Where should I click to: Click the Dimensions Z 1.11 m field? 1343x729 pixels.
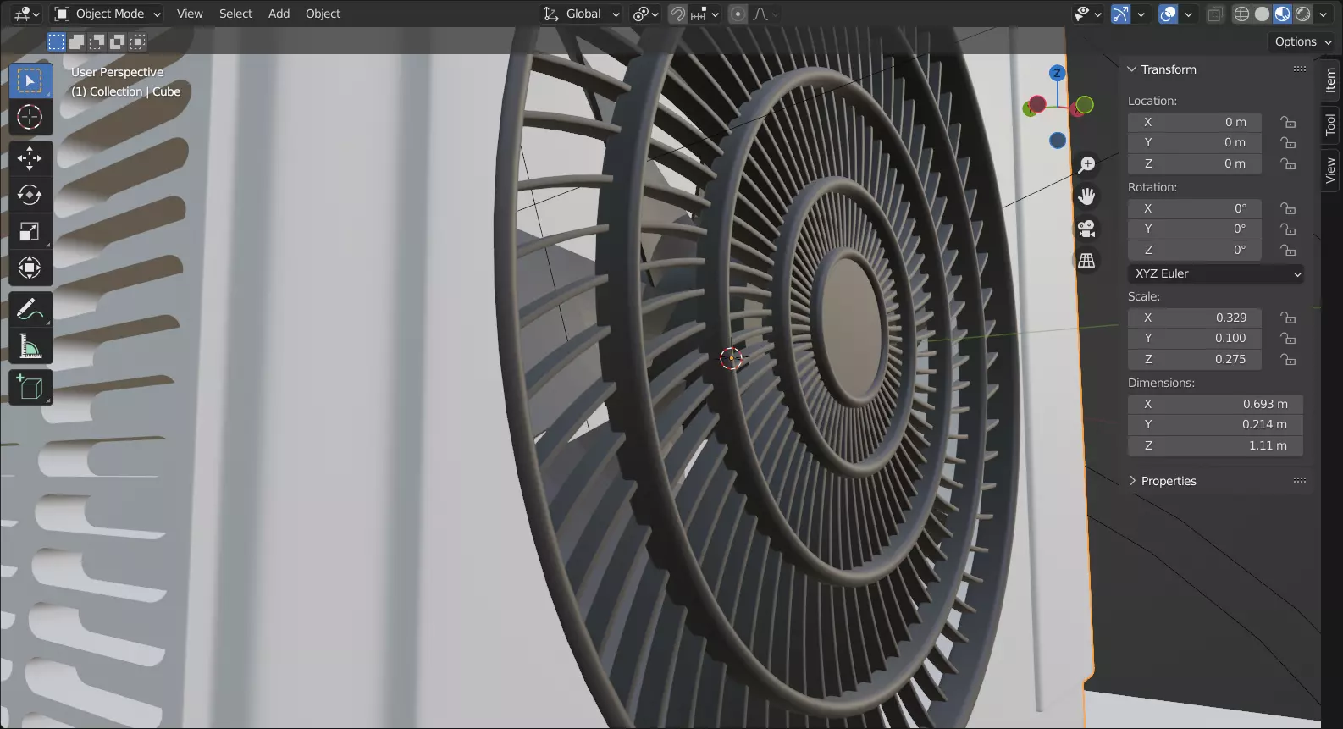point(1215,445)
